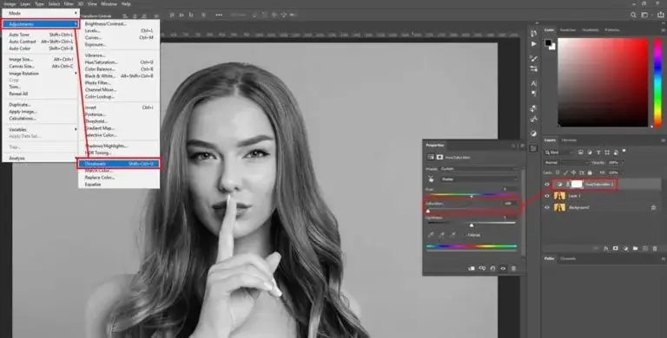Delete layer trash icon in Layers panel

[655, 249]
